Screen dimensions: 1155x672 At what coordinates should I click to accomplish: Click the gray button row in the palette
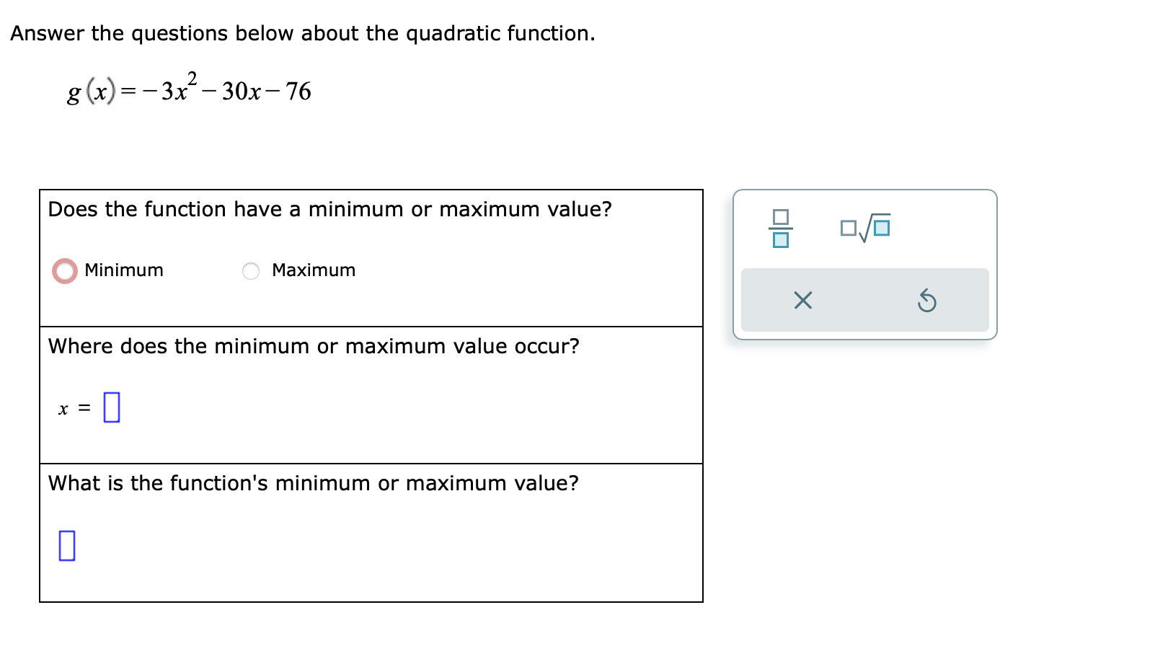pyautogui.click(x=864, y=300)
